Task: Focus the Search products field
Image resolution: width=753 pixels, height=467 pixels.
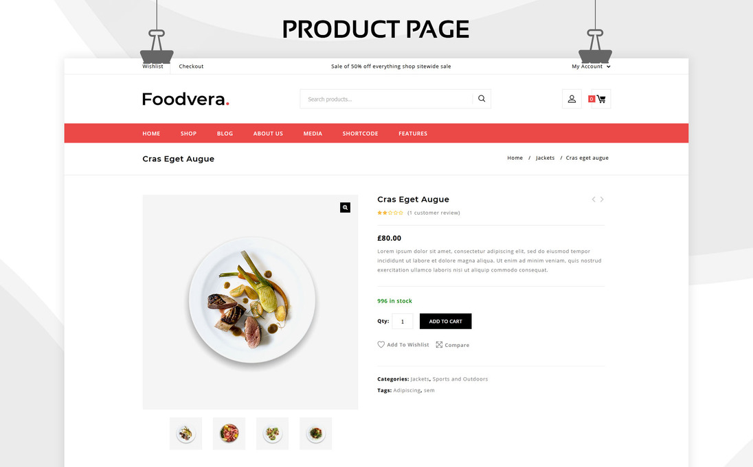Action: coord(387,99)
